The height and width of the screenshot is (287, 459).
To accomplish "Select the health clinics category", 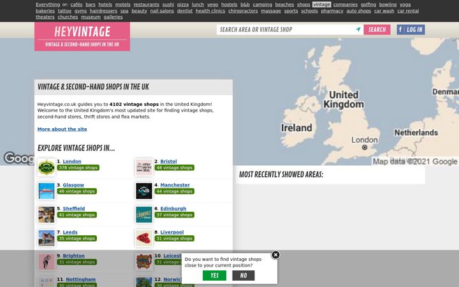I will coord(210,11).
